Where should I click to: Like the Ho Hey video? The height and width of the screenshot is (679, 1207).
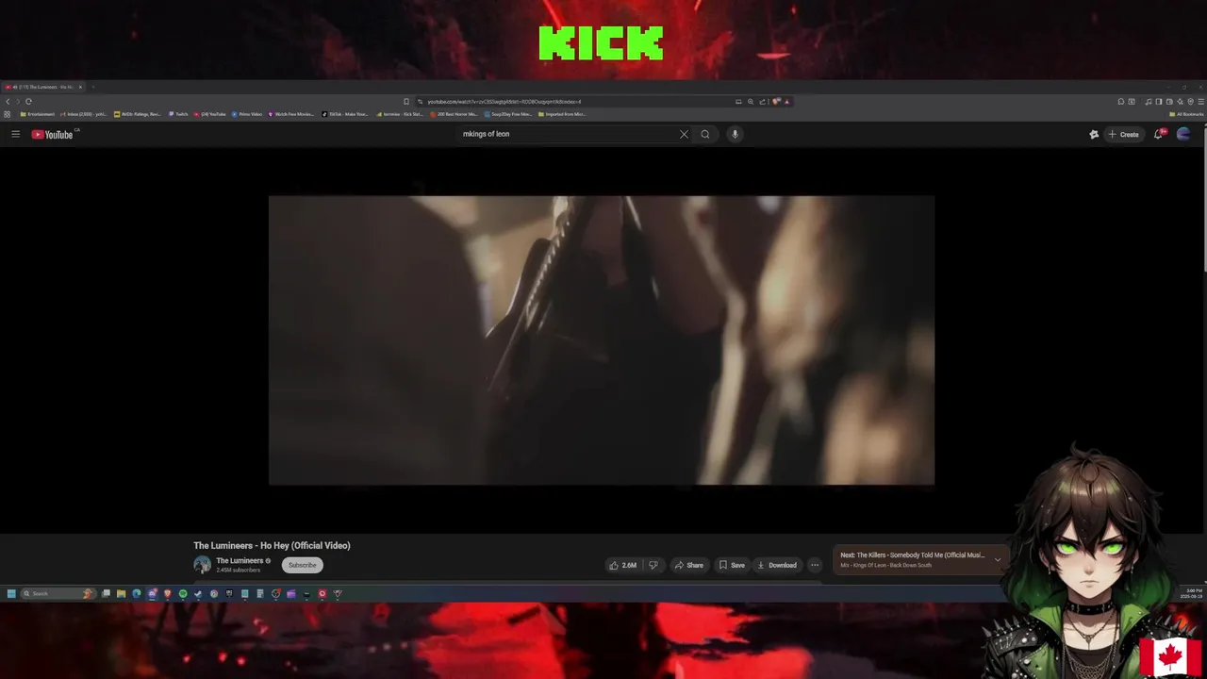click(x=622, y=565)
